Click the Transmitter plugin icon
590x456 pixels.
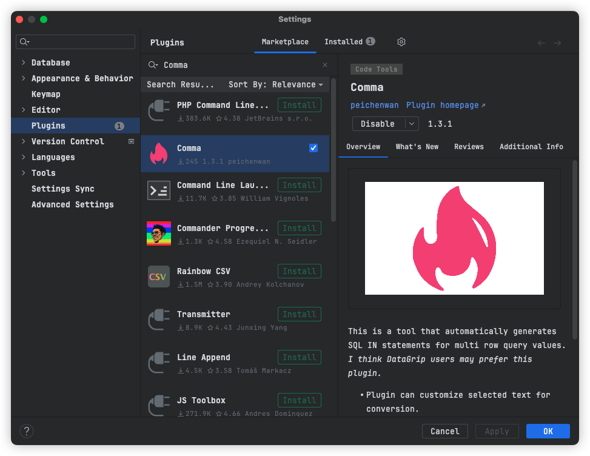(x=159, y=320)
